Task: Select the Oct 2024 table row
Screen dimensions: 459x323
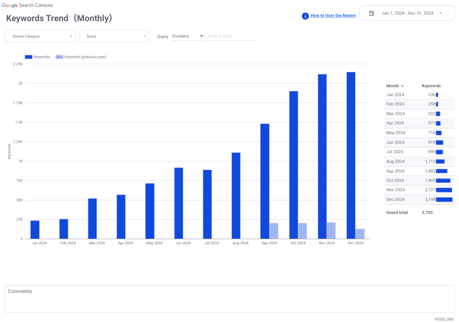Action: [x=419, y=180]
